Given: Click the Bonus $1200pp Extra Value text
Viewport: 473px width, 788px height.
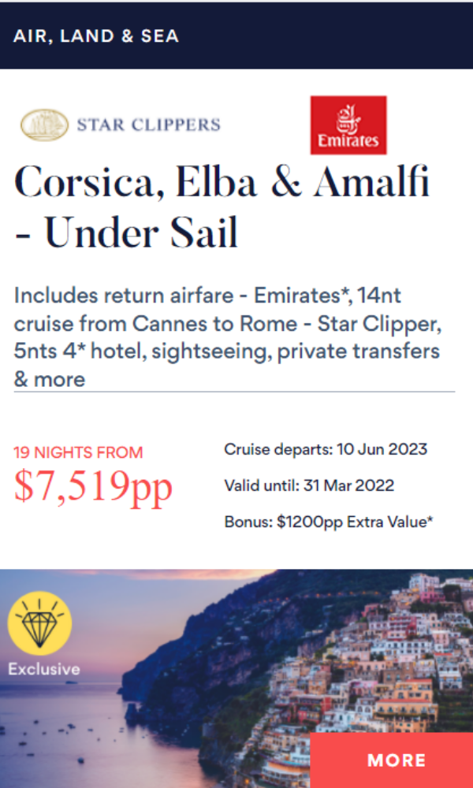Looking at the screenshot, I should coord(329,522).
